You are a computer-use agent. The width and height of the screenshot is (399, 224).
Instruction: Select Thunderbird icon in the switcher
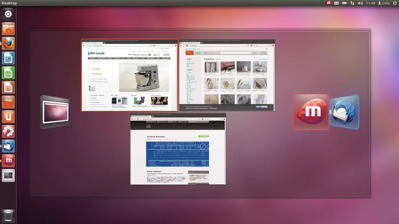point(344,112)
